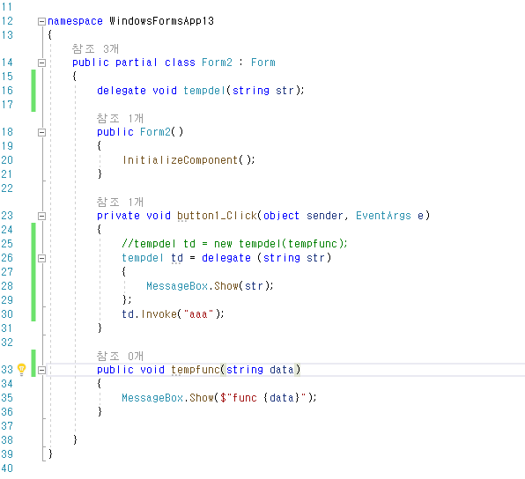Click line number 40 in the gutter
The height and width of the screenshot is (479, 525).
pyautogui.click(x=7, y=468)
